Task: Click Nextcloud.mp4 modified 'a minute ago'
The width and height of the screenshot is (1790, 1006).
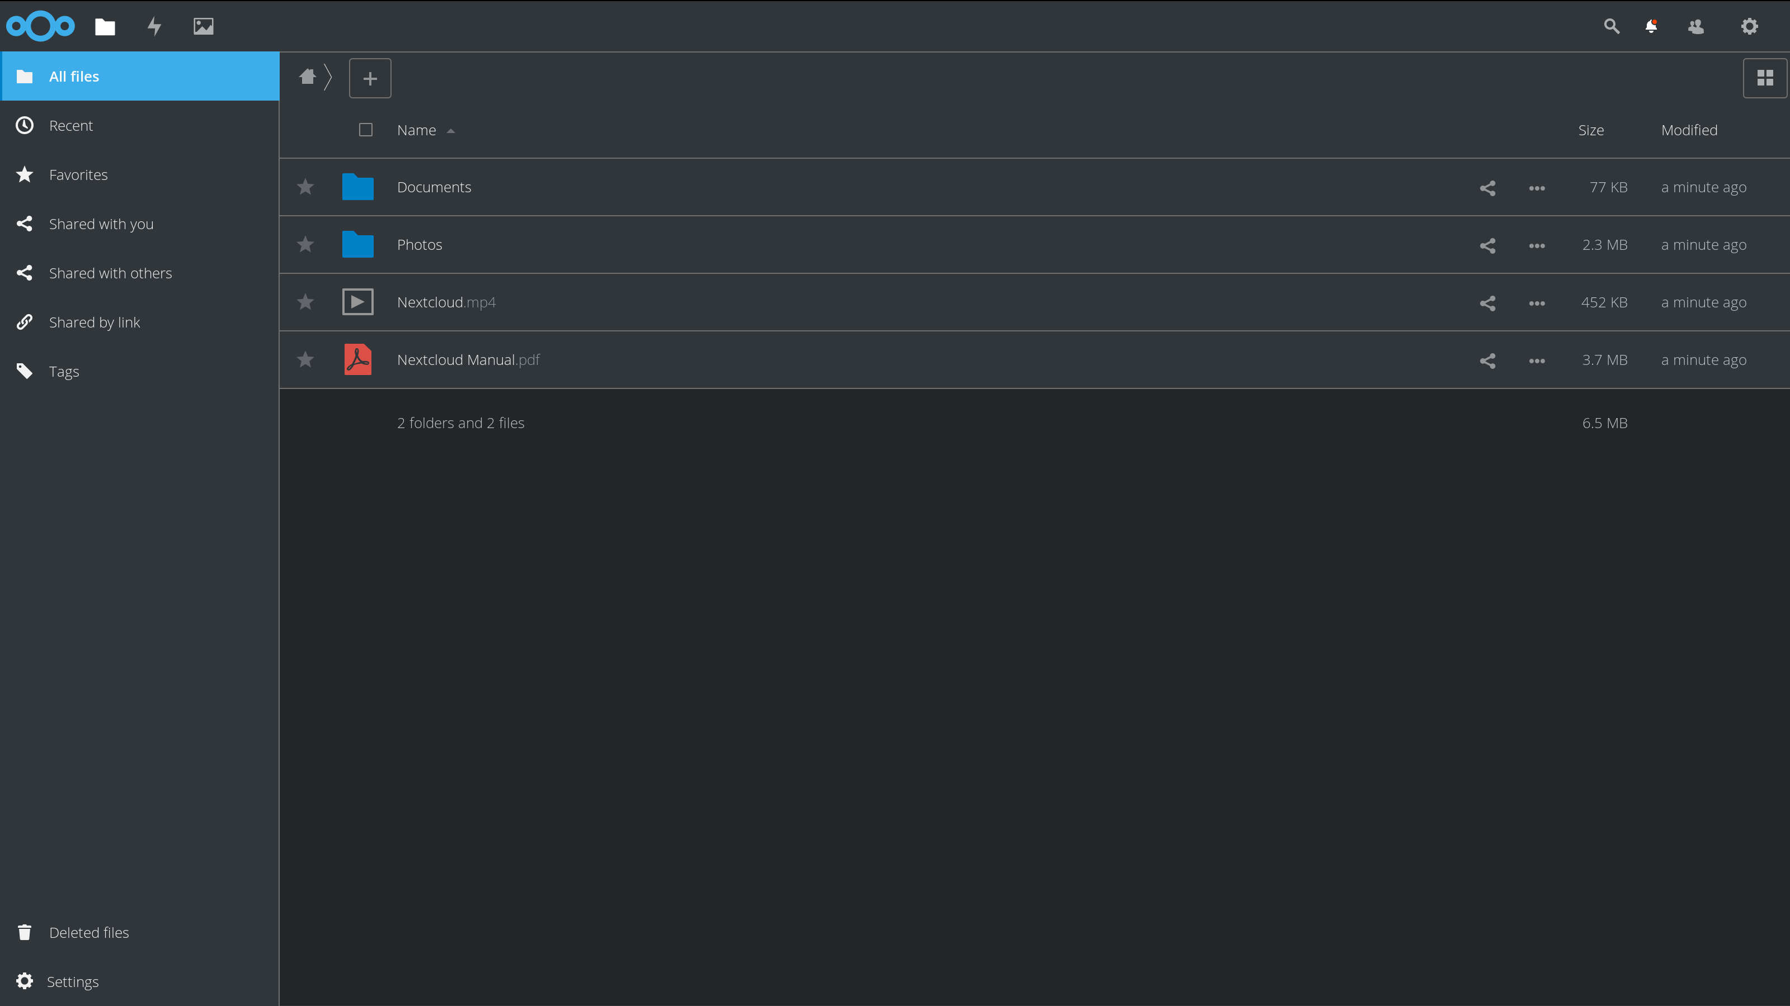Action: point(1704,302)
